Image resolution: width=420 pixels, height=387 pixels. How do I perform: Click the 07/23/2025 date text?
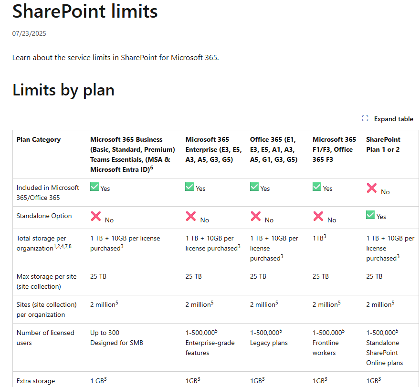pos(28,33)
